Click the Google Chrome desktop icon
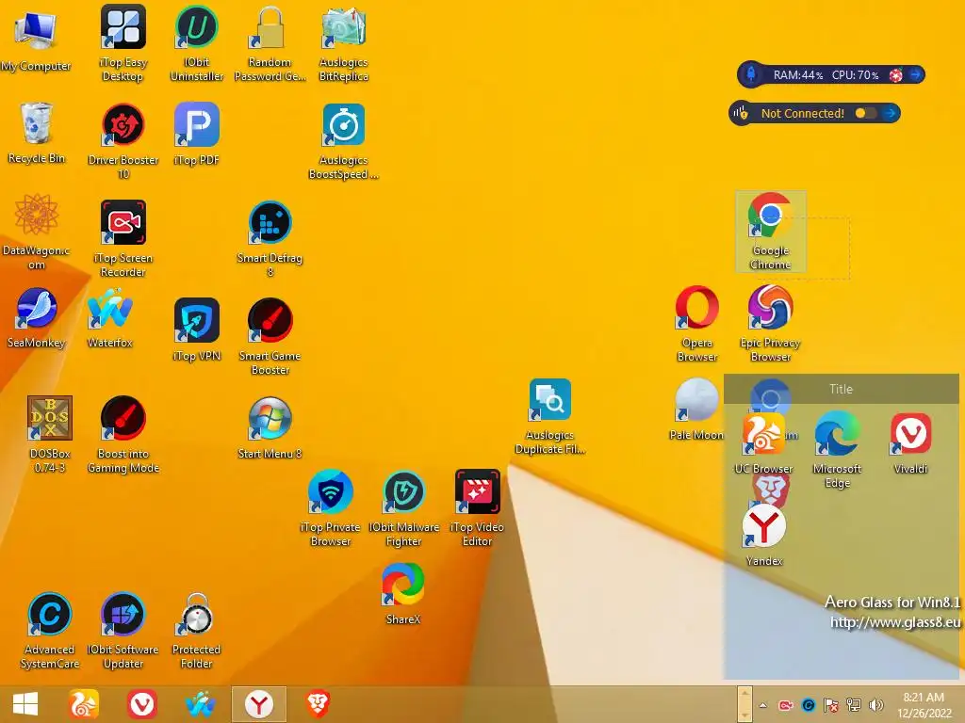Image resolution: width=965 pixels, height=723 pixels. (771, 232)
